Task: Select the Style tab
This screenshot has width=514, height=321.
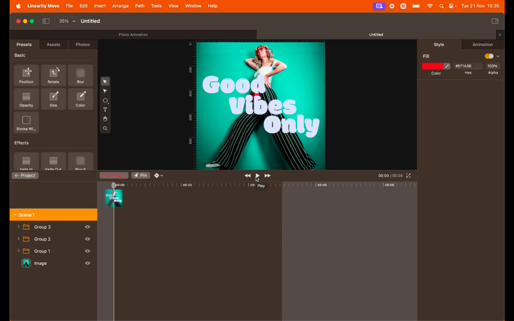Action: [438, 45]
